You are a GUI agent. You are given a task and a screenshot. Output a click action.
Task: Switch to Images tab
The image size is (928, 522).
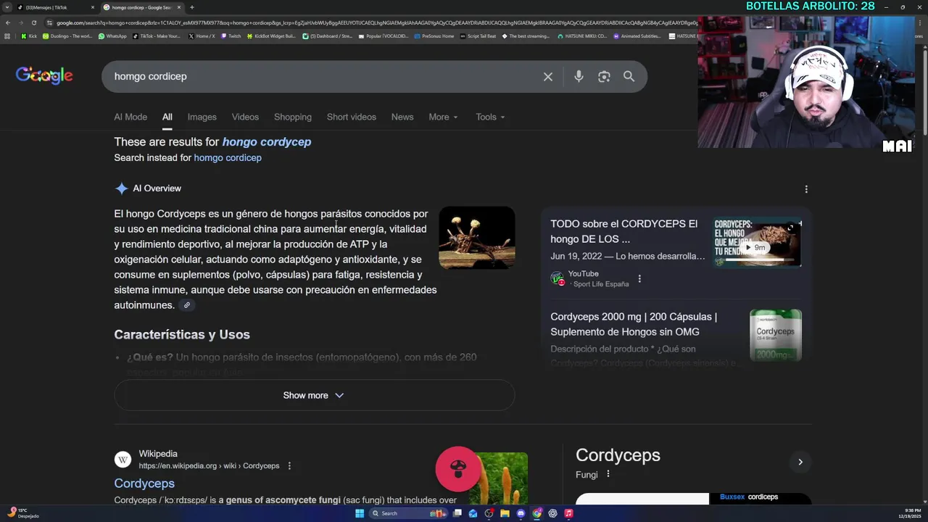click(202, 117)
